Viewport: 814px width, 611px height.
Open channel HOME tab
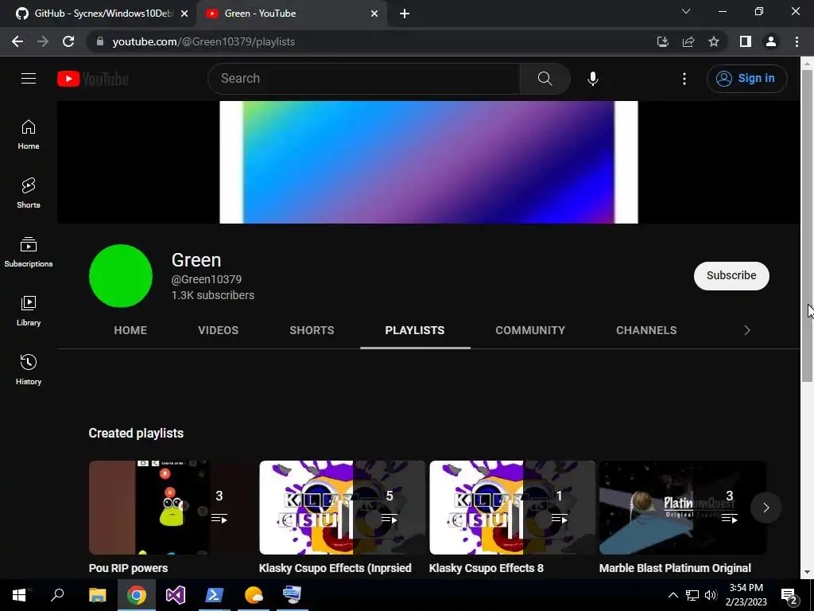pos(130,330)
